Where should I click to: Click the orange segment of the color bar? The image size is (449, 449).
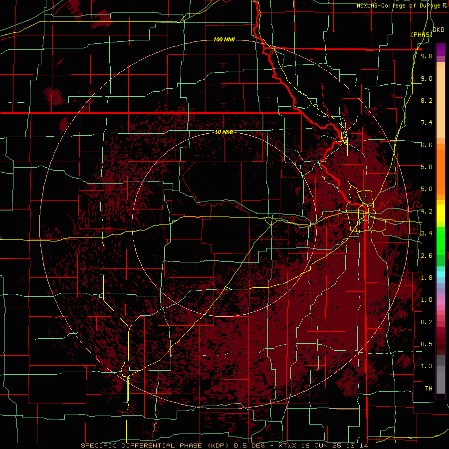coord(441,173)
